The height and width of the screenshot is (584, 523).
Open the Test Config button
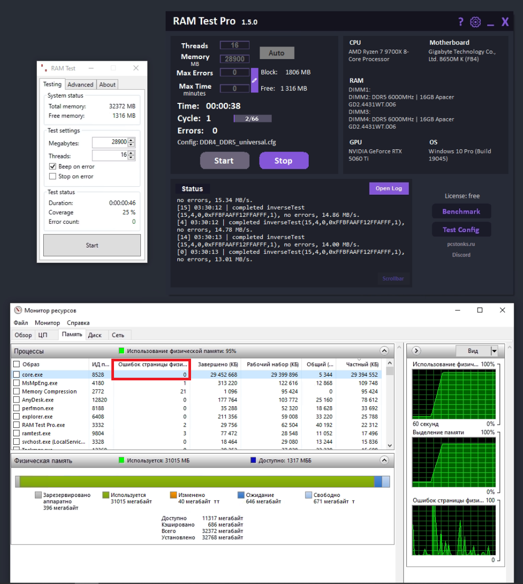pos(461,230)
